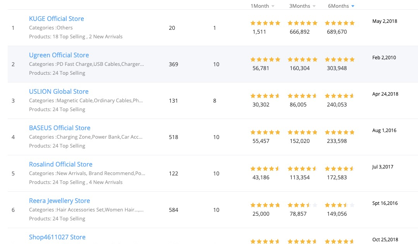Screen dimensions: 418x244
Task: Click the half star in USLION's 6Months rating
Action: (352, 95)
